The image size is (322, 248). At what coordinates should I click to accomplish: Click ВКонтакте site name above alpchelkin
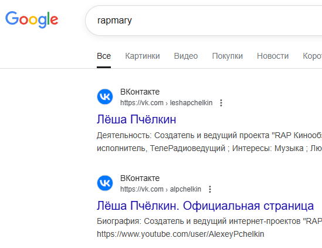click(x=140, y=178)
